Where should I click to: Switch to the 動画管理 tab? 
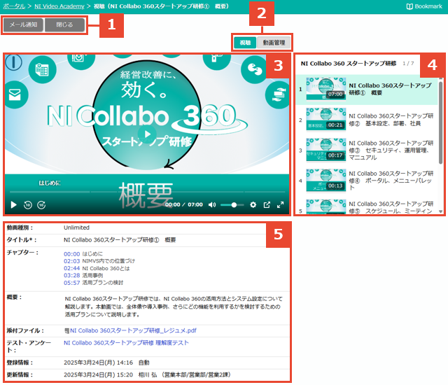click(274, 43)
